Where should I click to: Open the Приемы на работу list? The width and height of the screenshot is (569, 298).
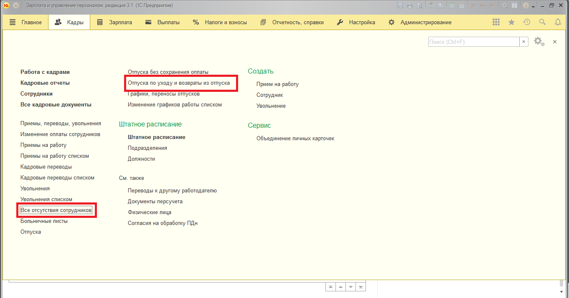43,145
